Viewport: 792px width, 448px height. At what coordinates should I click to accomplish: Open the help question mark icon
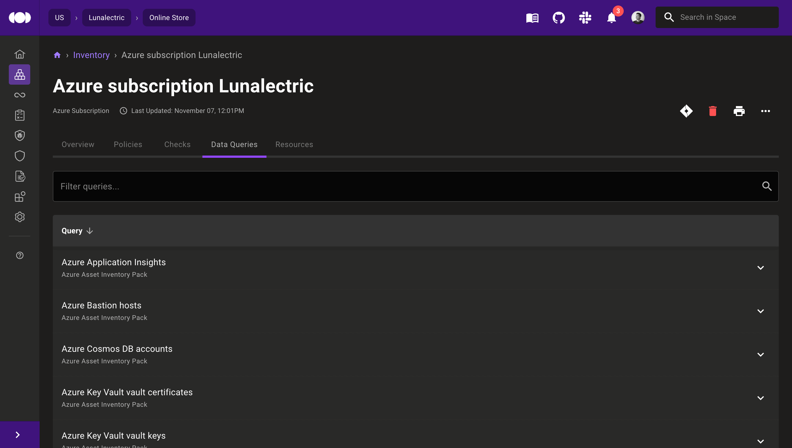(x=20, y=255)
